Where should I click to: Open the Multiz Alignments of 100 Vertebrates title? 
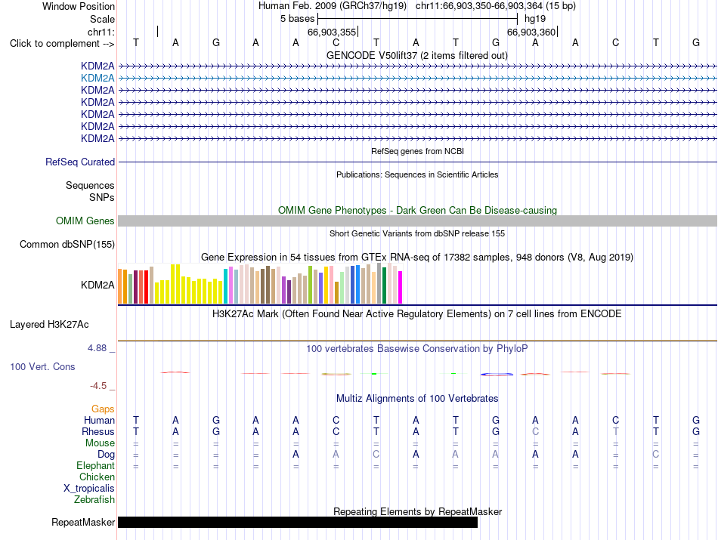(x=417, y=399)
